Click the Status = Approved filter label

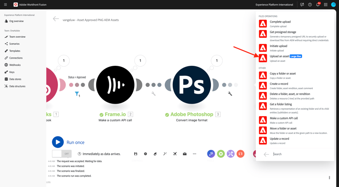click(77, 77)
